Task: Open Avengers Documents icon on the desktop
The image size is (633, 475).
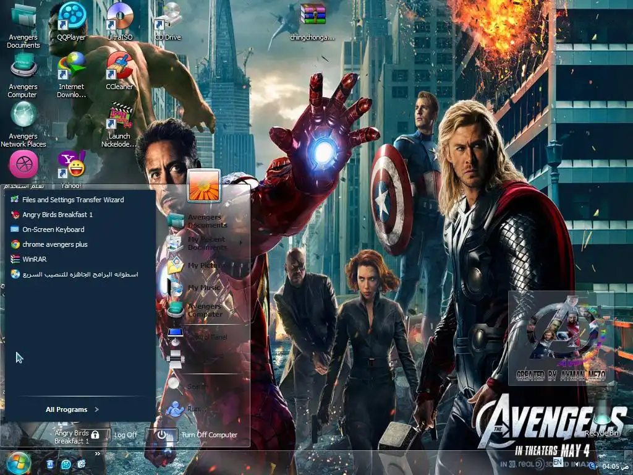Action: pos(23,25)
